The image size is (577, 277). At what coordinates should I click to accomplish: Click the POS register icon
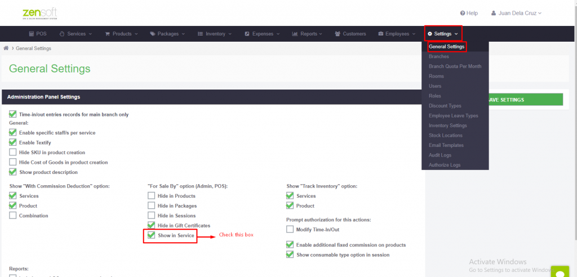click(32, 34)
